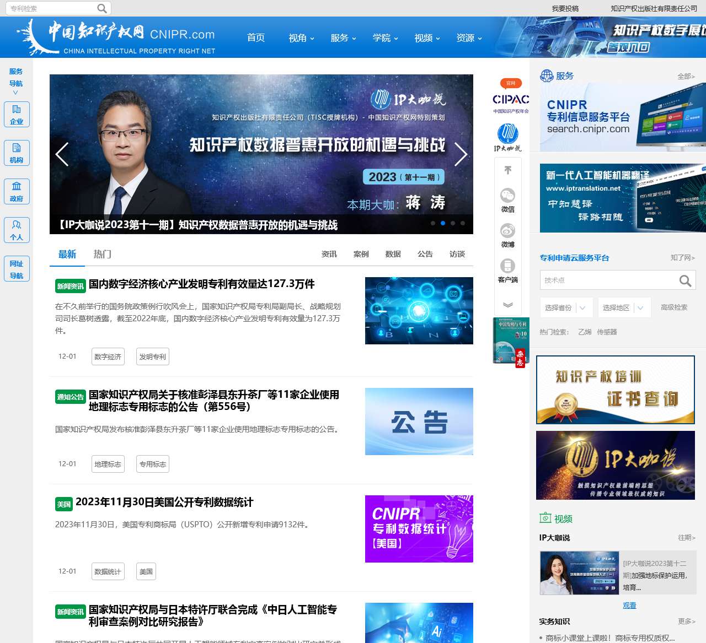Search hot keyword 传感器

coord(607,332)
